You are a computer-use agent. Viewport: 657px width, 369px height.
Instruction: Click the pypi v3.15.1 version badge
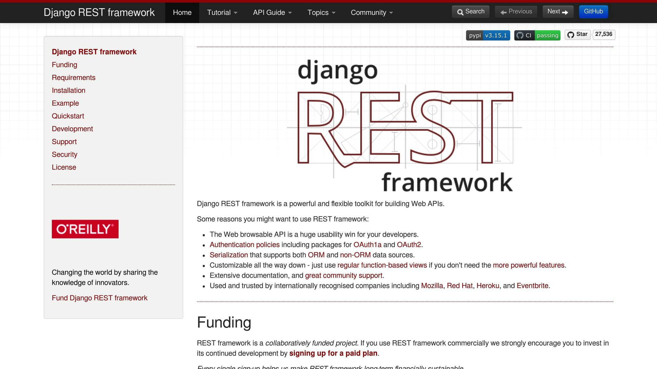[488, 36]
